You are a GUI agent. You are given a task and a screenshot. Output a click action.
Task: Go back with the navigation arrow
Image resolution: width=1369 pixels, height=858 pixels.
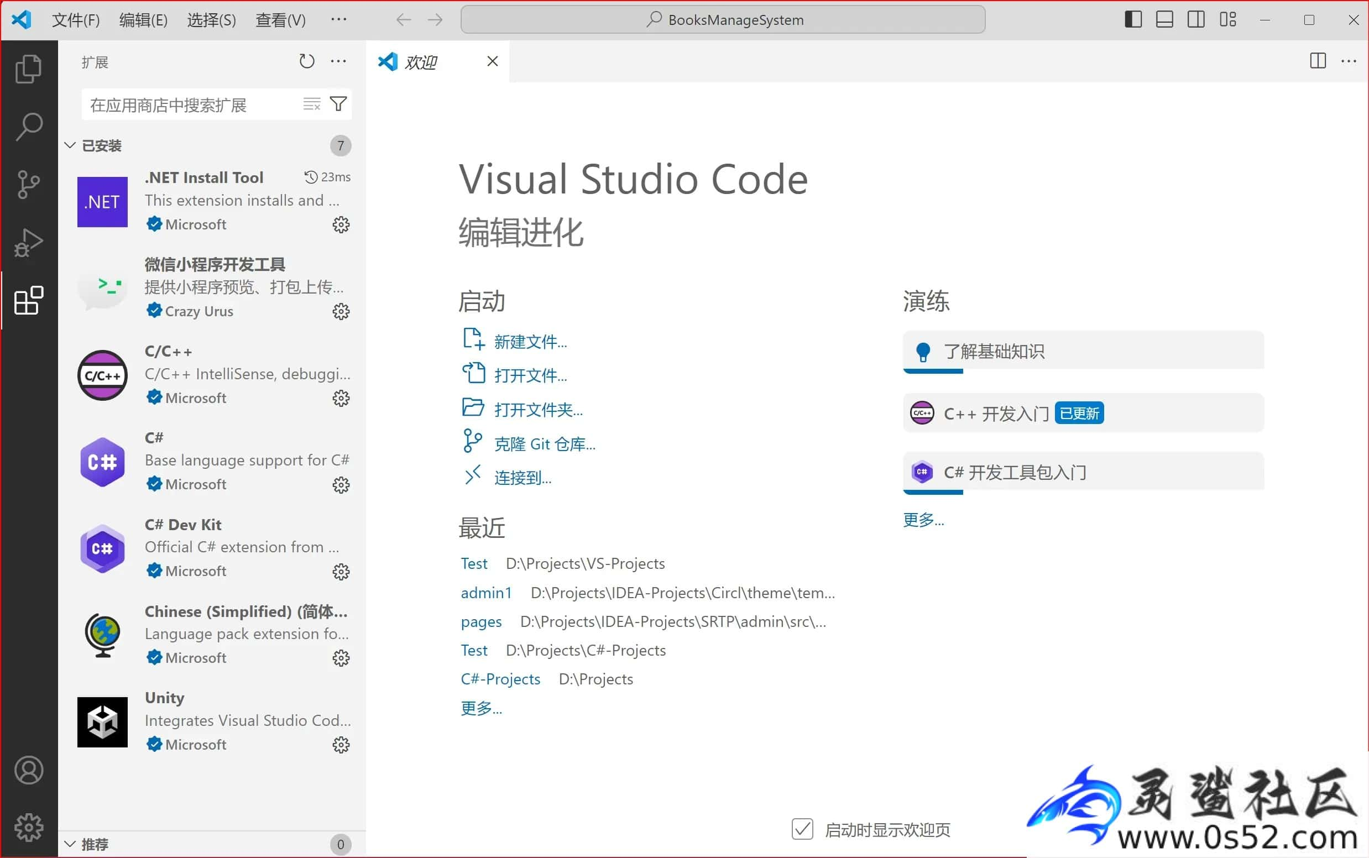click(x=404, y=20)
